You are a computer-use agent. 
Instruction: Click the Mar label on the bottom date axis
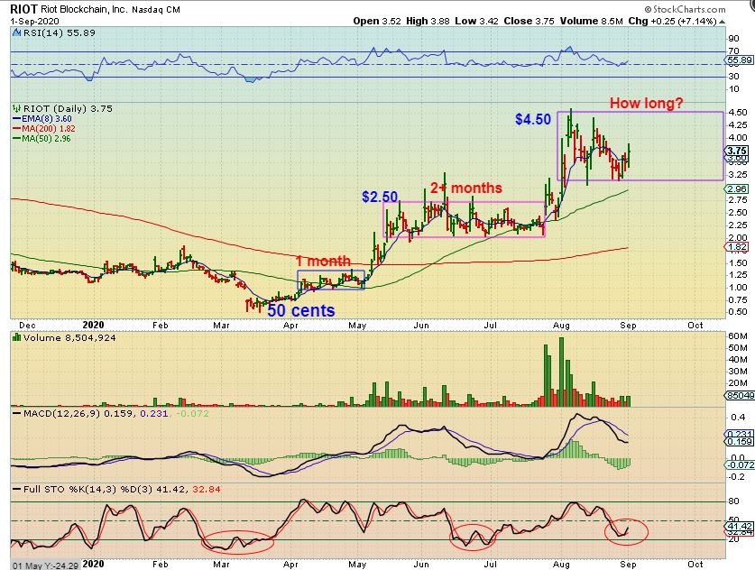[x=221, y=565]
